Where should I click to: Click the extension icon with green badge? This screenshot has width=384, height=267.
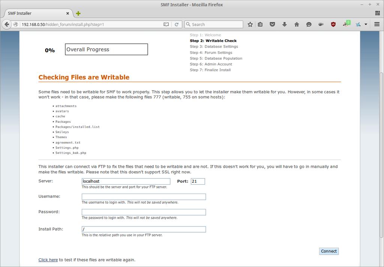(346, 24)
